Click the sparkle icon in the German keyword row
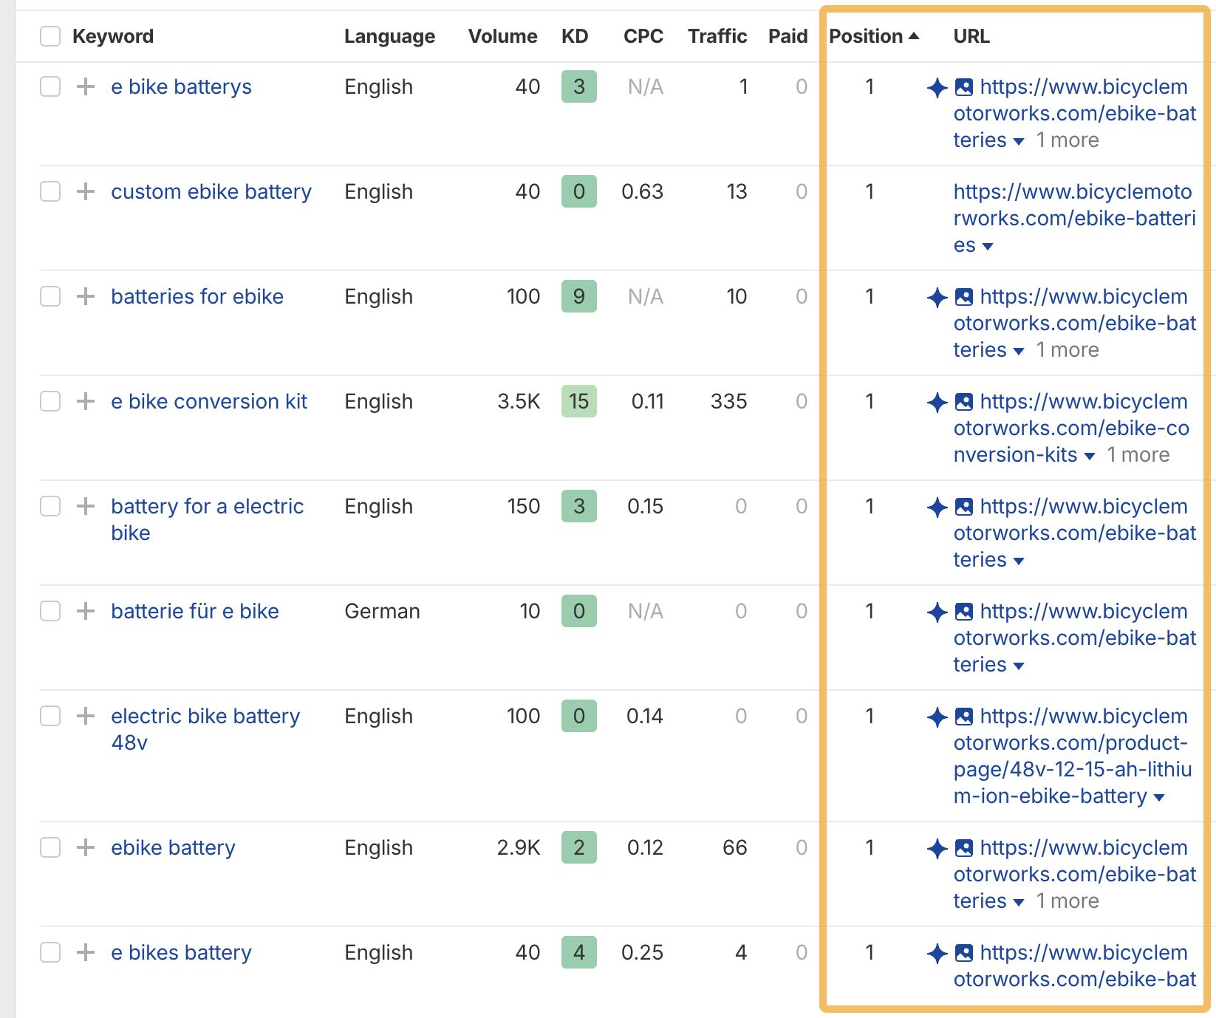Image resolution: width=1216 pixels, height=1018 pixels. [937, 612]
